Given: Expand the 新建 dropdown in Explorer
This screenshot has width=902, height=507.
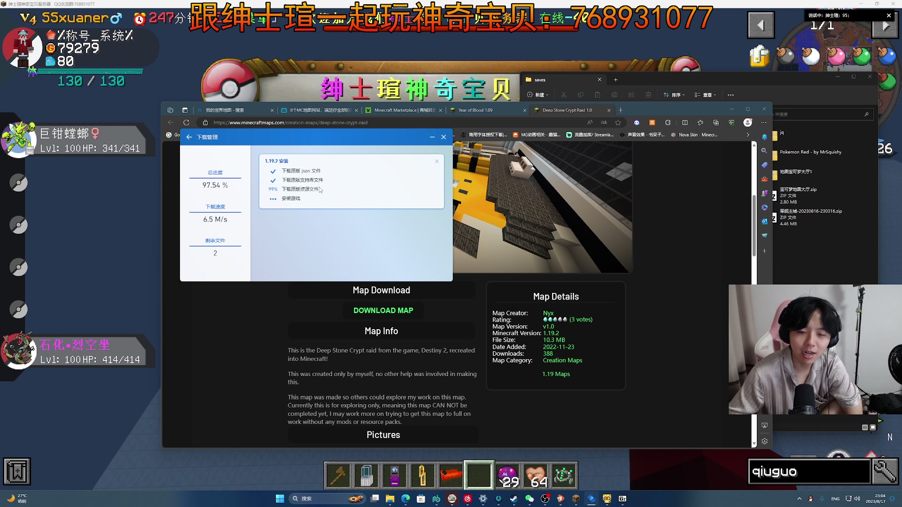Looking at the screenshot, I should [538, 95].
